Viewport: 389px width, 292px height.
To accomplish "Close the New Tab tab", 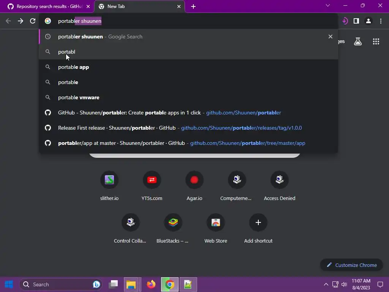I will tap(179, 6).
